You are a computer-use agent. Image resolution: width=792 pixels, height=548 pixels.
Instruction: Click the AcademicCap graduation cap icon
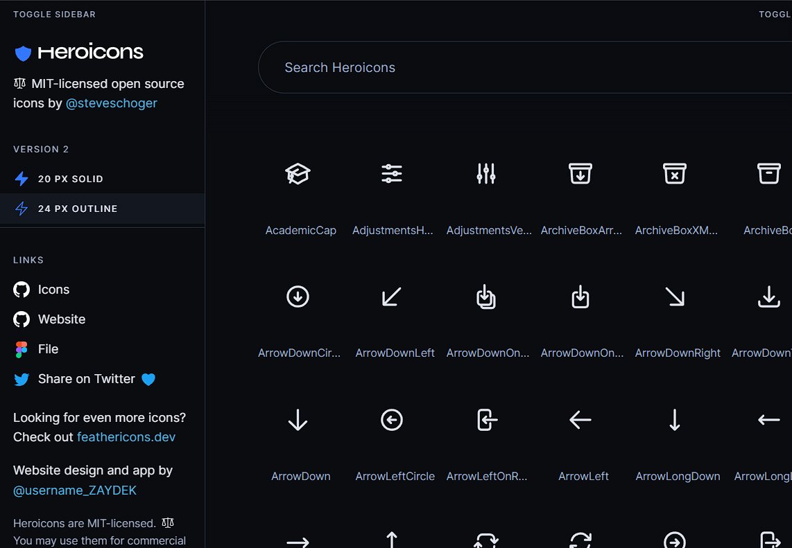click(x=298, y=174)
